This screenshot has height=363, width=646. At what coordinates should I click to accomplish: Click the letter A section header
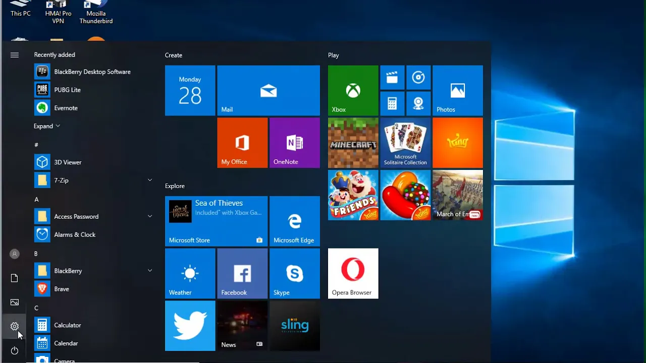point(36,200)
